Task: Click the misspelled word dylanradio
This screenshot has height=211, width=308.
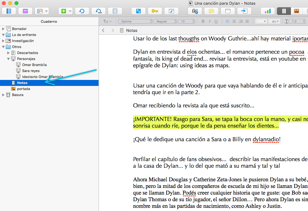Action: point(266,139)
